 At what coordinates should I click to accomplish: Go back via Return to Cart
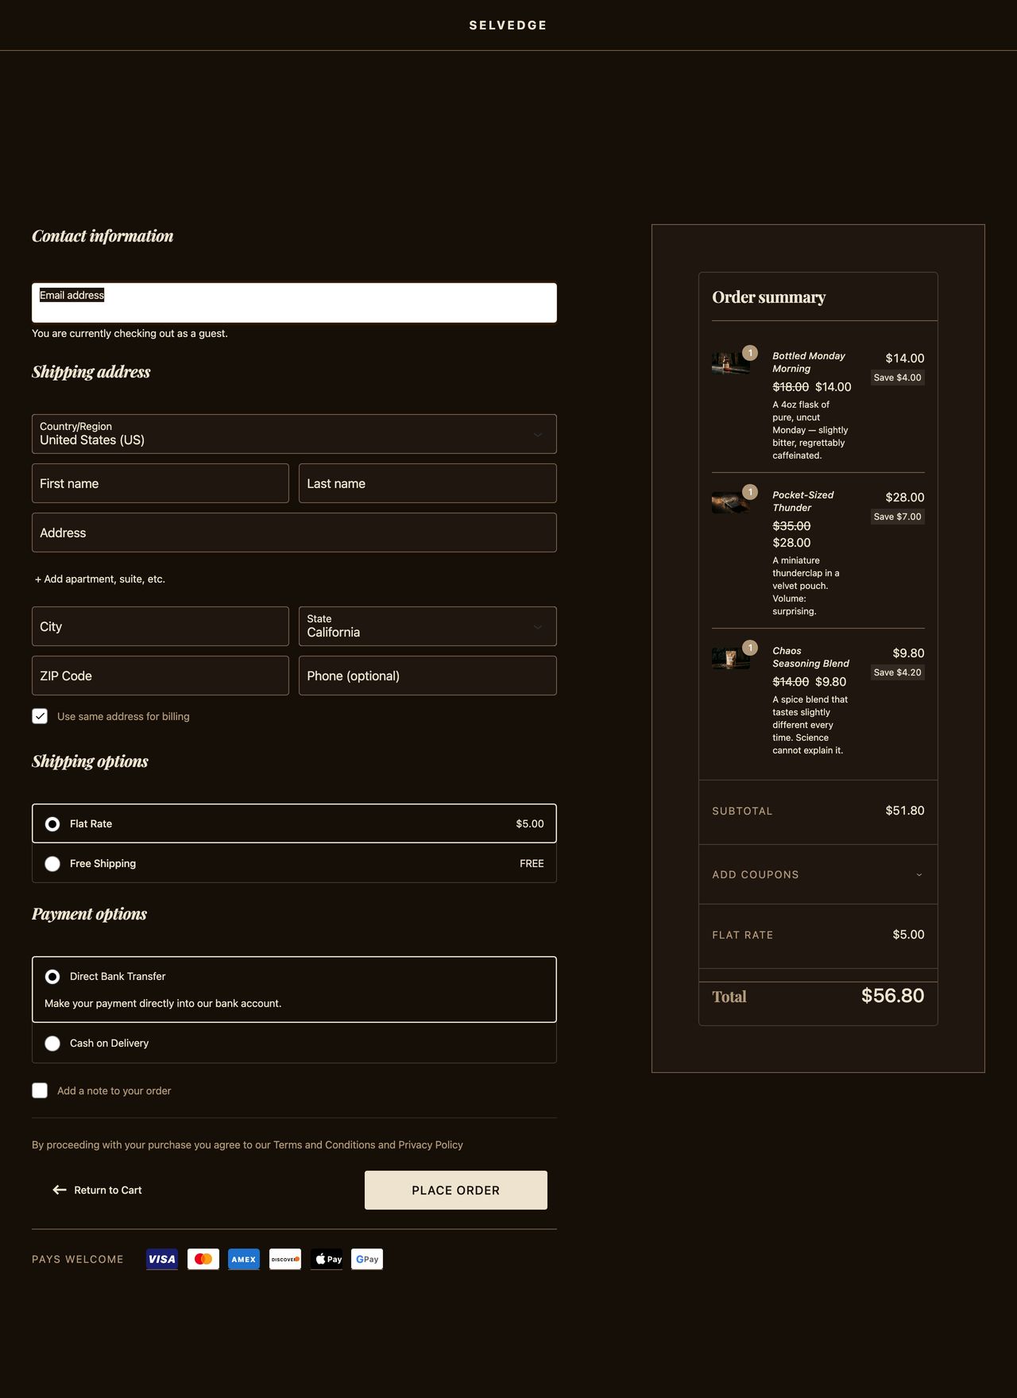coord(98,1190)
